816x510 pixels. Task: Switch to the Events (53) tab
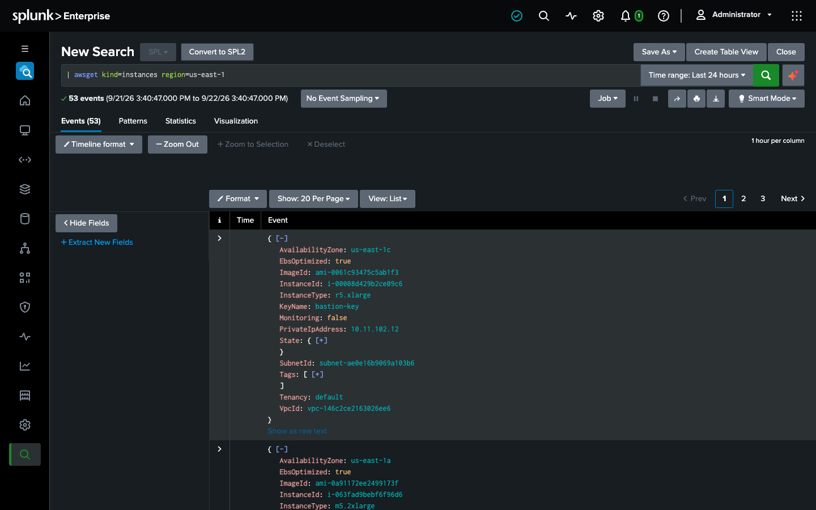point(81,121)
